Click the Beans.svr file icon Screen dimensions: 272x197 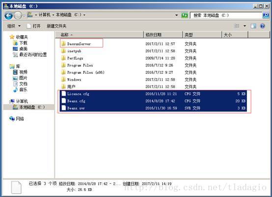pos(64,108)
